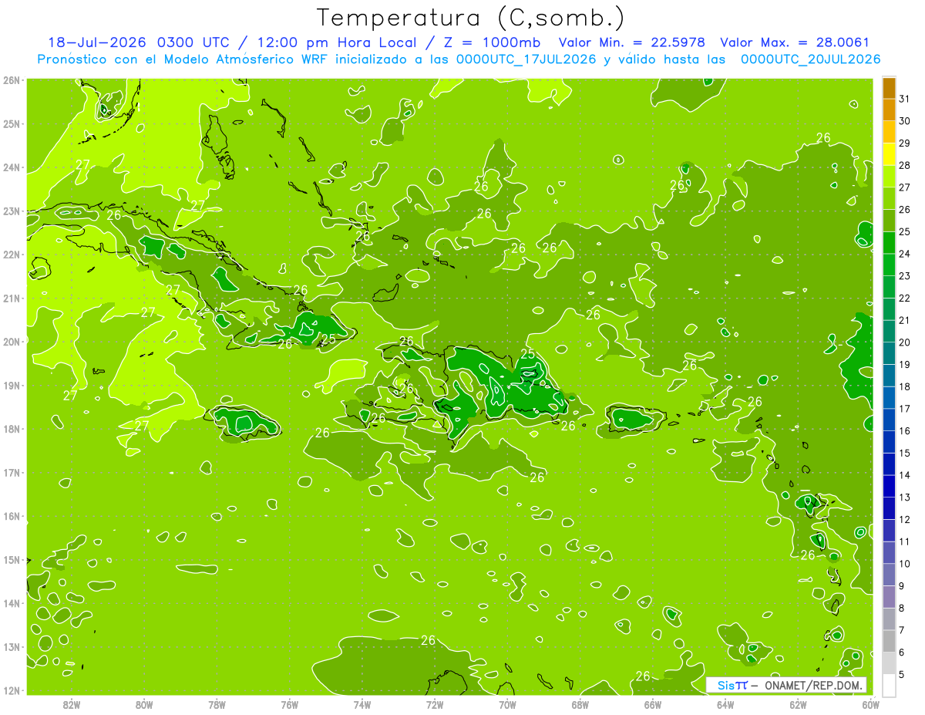The width and height of the screenshot is (925, 715).
Task: Click the '70W' longitude label
Action: click(507, 704)
